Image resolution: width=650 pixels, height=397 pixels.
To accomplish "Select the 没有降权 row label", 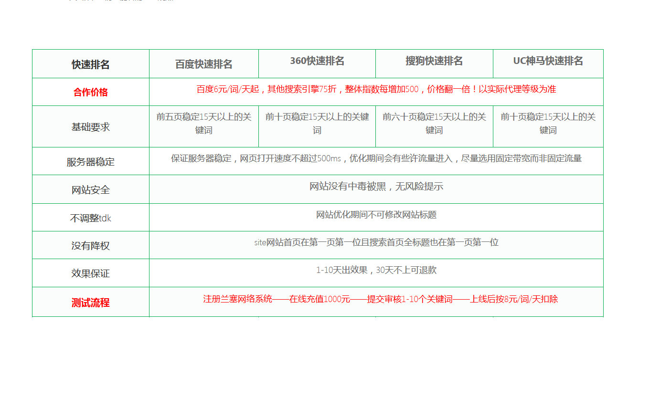I will click(91, 246).
